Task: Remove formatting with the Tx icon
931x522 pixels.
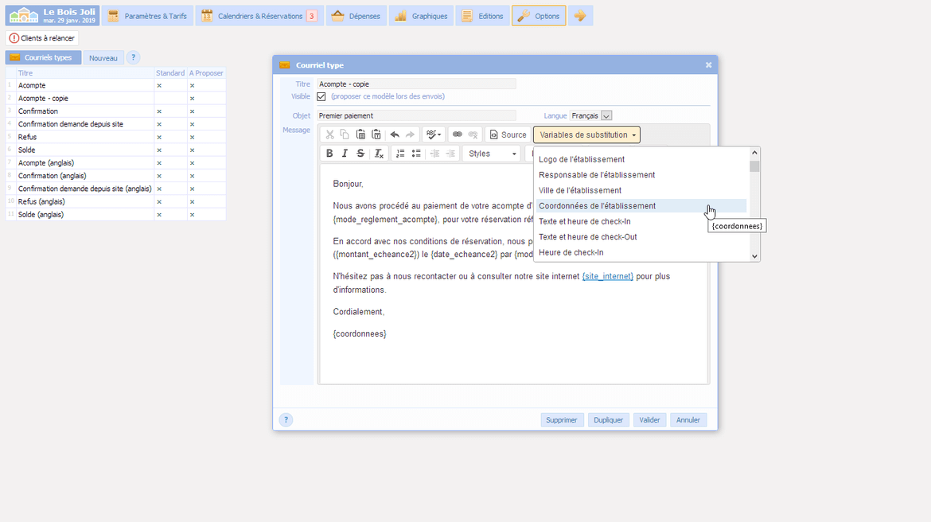Action: pyautogui.click(x=379, y=154)
